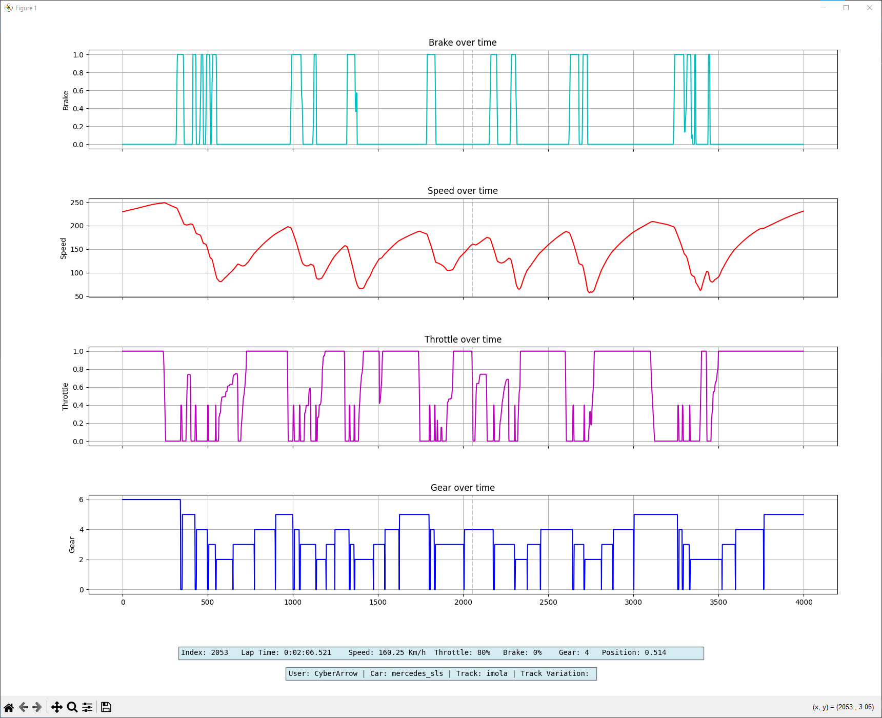This screenshot has height=718, width=882.
Task: Click the 'User: CyberArrow' text
Action: click(323, 674)
